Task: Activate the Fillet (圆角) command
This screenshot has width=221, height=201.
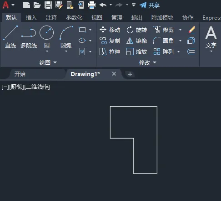Action: coord(163,41)
